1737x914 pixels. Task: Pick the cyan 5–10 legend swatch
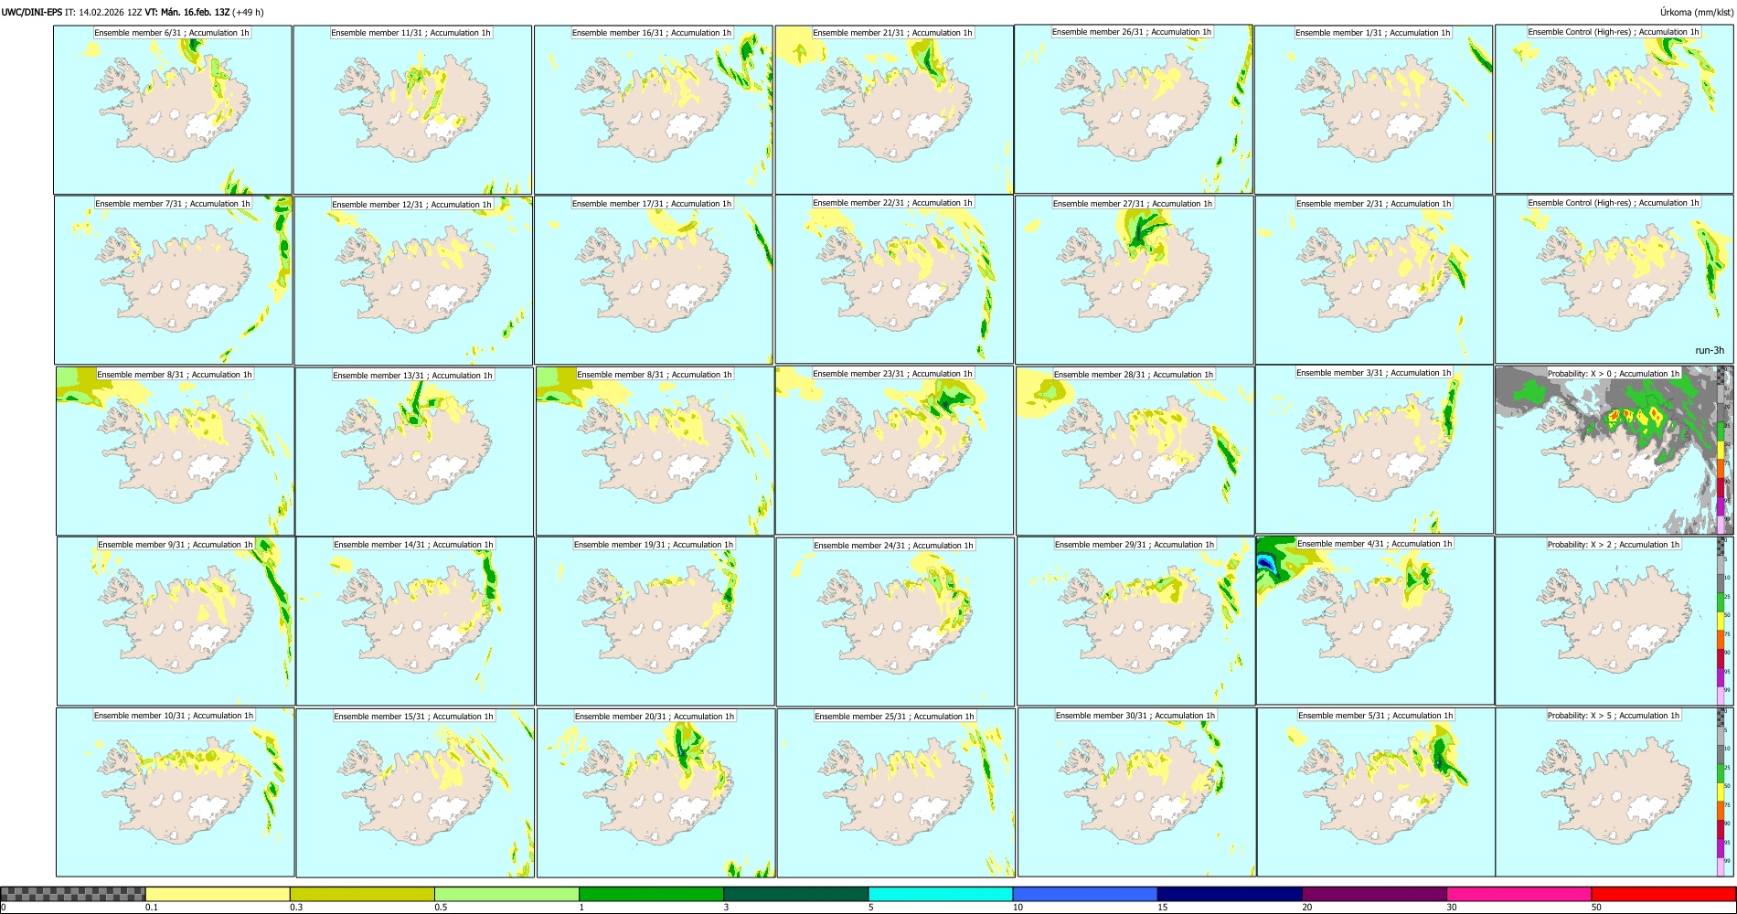941,894
